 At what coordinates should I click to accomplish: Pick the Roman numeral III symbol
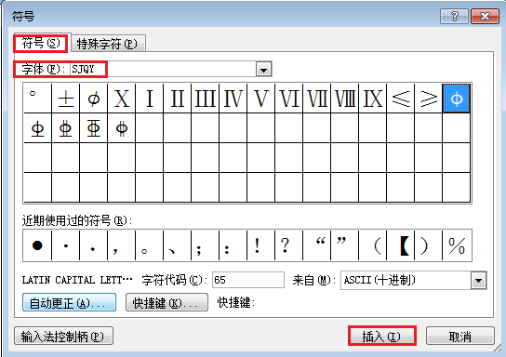coord(206,98)
